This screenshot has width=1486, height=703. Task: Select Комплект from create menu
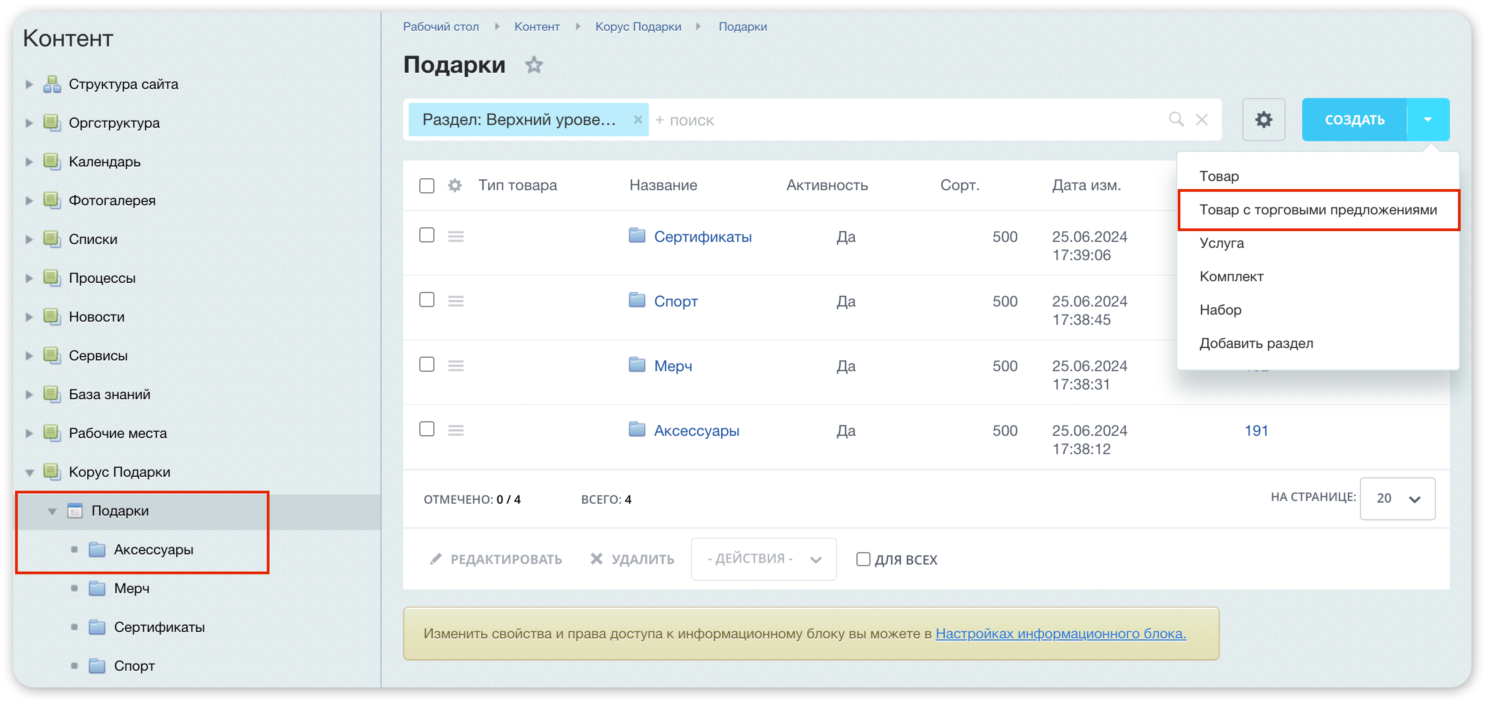pos(1232,277)
